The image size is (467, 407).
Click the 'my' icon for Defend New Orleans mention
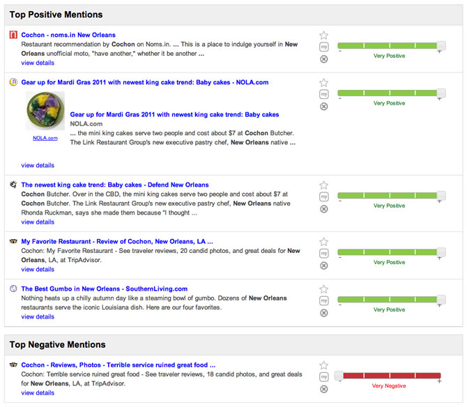click(323, 197)
